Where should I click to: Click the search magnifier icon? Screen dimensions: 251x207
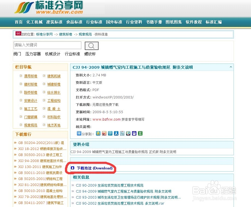(x=91, y=46)
